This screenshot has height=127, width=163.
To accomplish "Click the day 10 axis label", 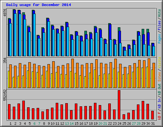I will [x=53, y=124].
